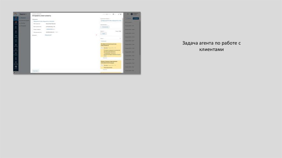Click the Сообщение input field in the feed
This screenshot has width=282, height=158.
point(110,41)
